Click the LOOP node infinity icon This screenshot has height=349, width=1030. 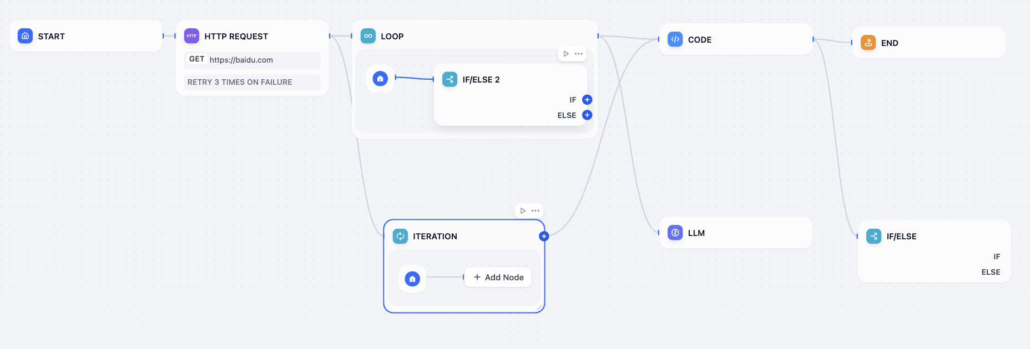(368, 36)
